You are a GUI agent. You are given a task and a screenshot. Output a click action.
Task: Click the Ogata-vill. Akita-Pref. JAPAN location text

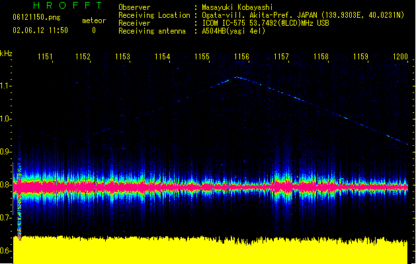[x=303, y=15]
